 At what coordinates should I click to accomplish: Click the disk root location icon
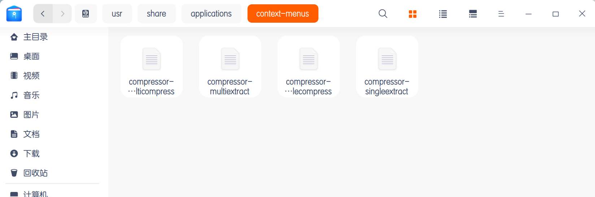(86, 14)
